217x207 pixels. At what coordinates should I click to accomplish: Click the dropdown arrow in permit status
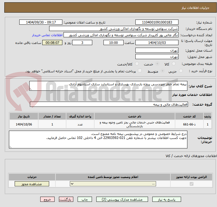(72, 184)
